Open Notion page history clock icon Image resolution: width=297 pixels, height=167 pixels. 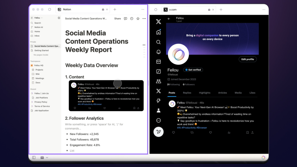(x=132, y=19)
